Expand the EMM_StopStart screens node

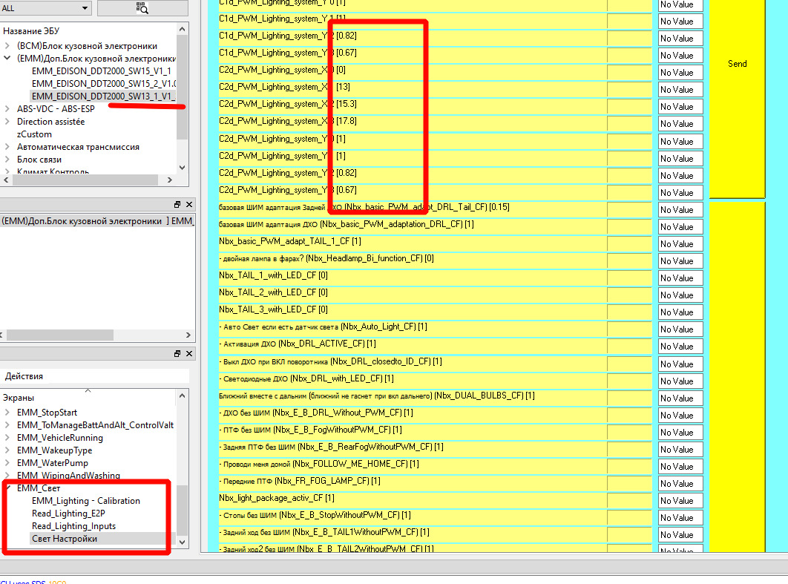7,413
